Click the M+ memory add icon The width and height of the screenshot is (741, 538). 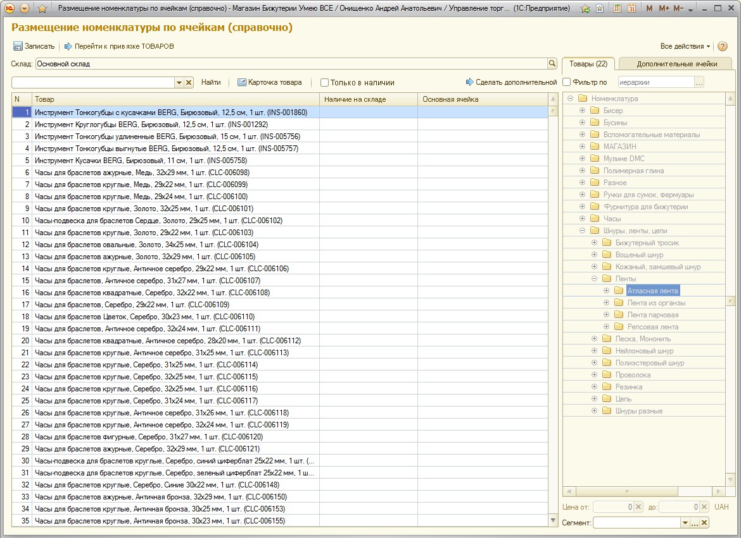664,9
